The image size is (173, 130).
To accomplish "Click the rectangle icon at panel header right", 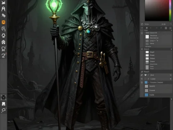I will [170, 24].
